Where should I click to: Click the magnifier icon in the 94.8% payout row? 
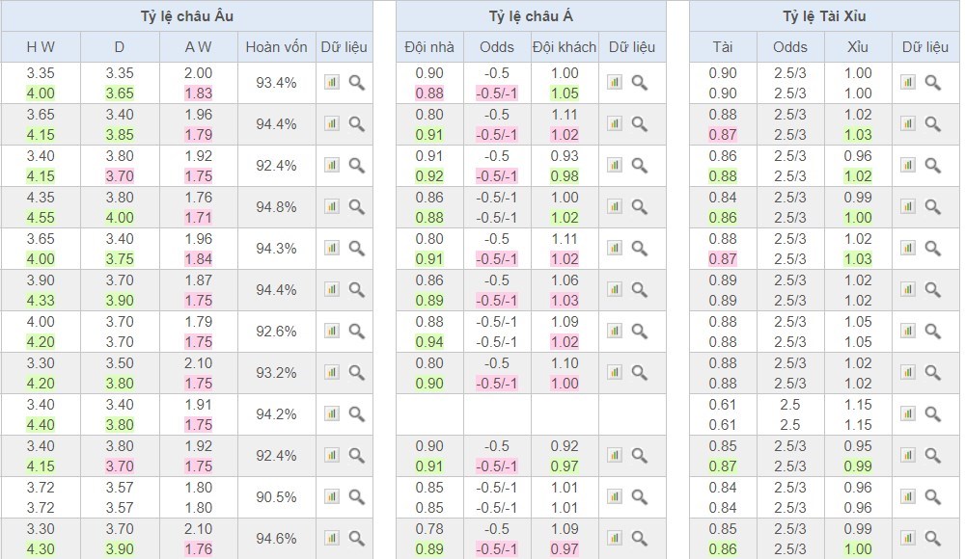tap(356, 206)
